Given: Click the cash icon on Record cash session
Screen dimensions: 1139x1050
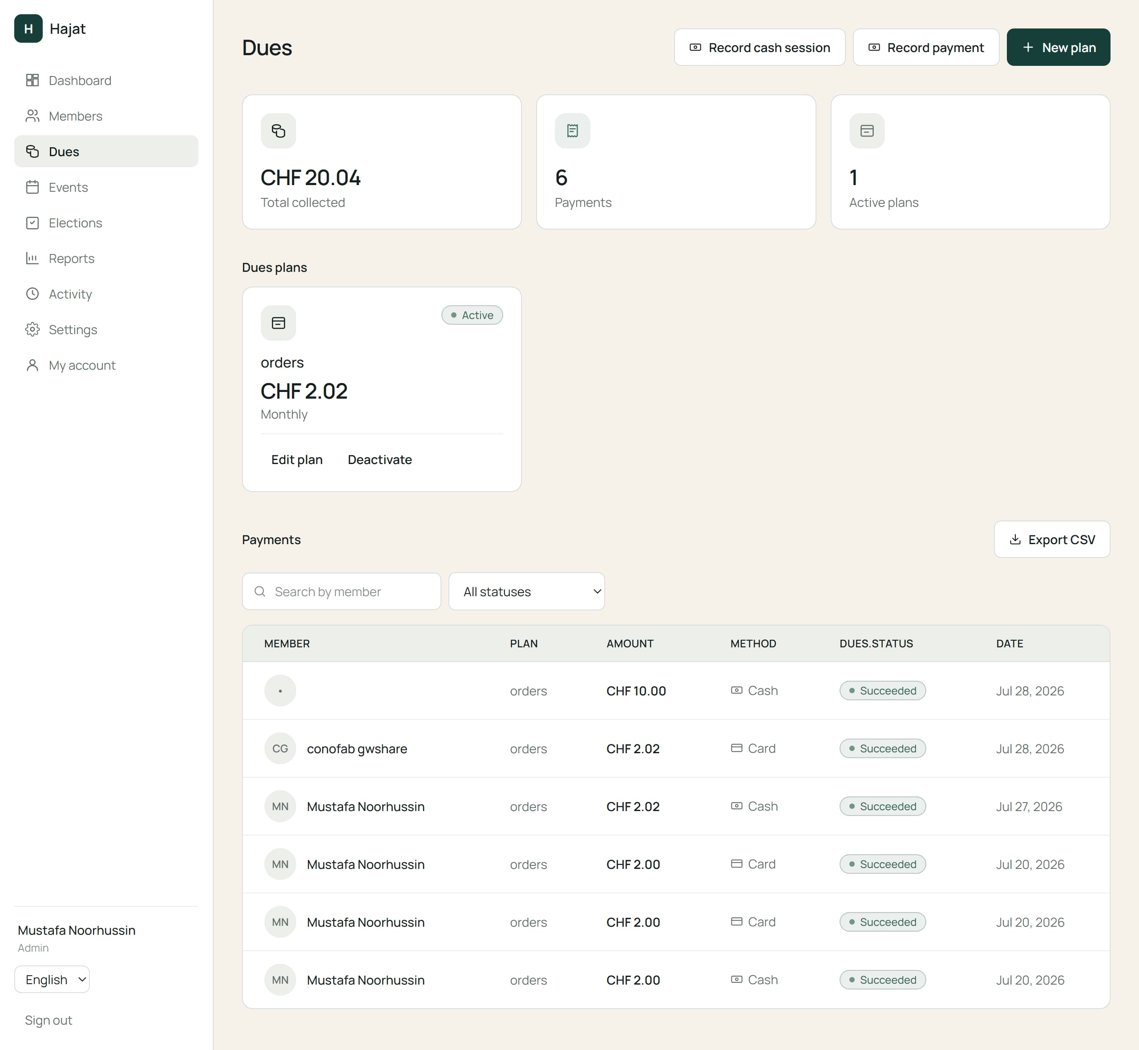Looking at the screenshot, I should [695, 47].
